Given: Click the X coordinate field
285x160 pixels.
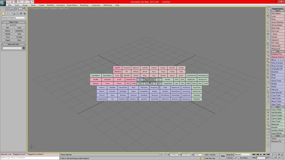Looking at the screenshot, I should (x=174, y=155).
